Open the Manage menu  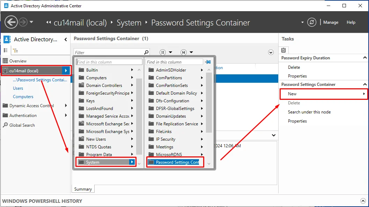point(331,22)
